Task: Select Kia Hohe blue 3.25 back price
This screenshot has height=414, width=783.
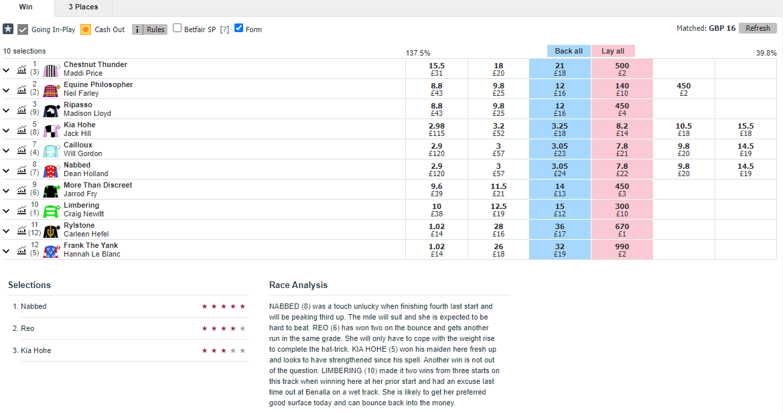Action: (x=560, y=129)
